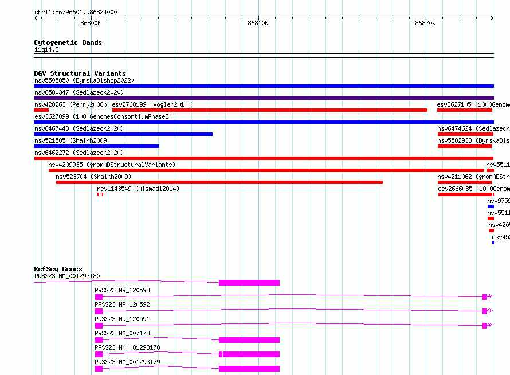Open variant esv2666085 label
The width and height of the screenshot is (510, 375).
click(474, 189)
